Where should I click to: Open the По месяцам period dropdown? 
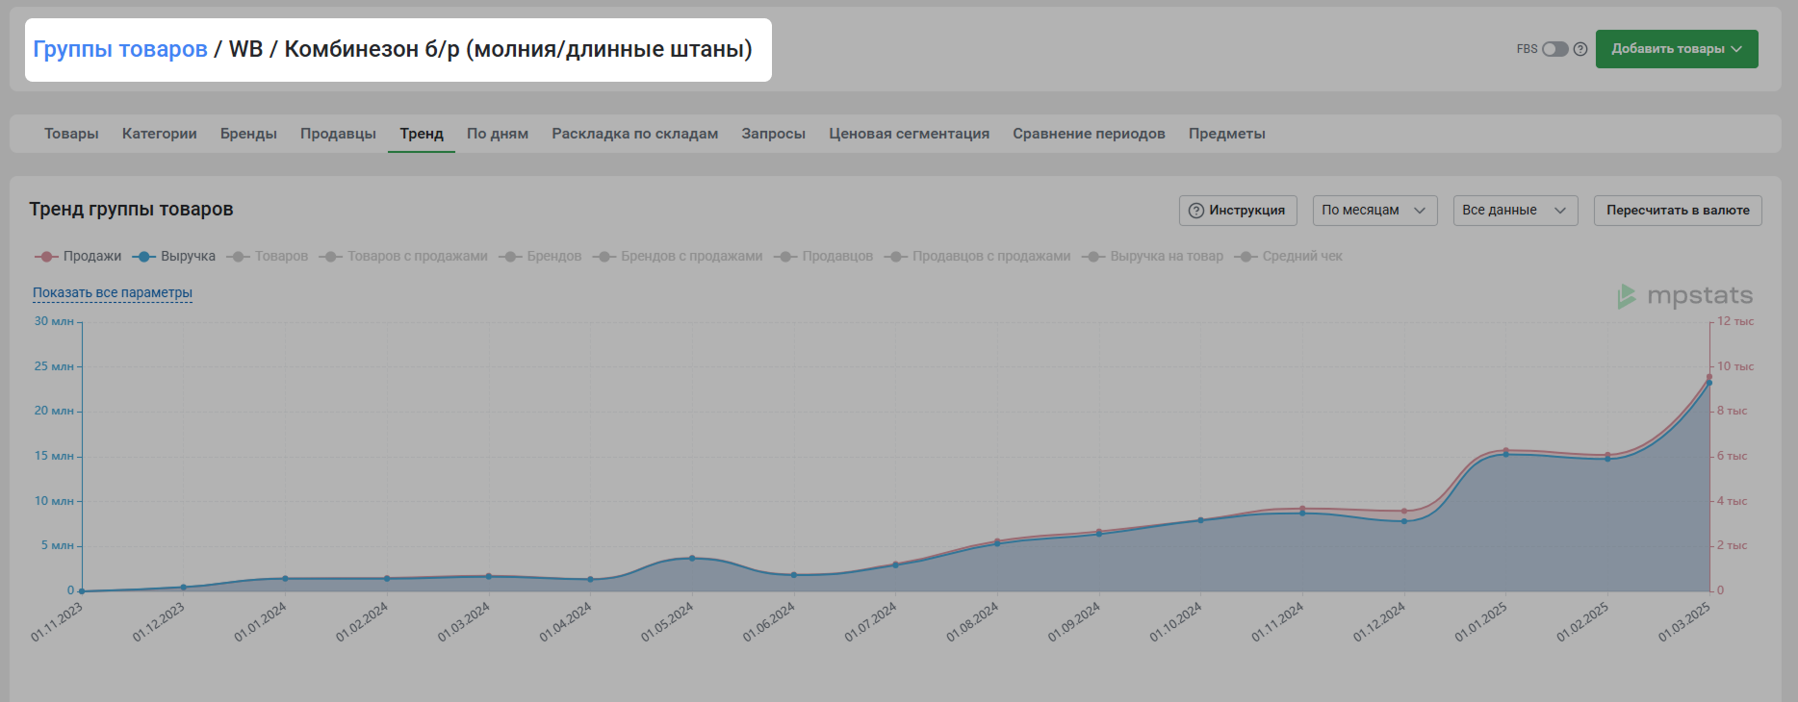point(1374,211)
